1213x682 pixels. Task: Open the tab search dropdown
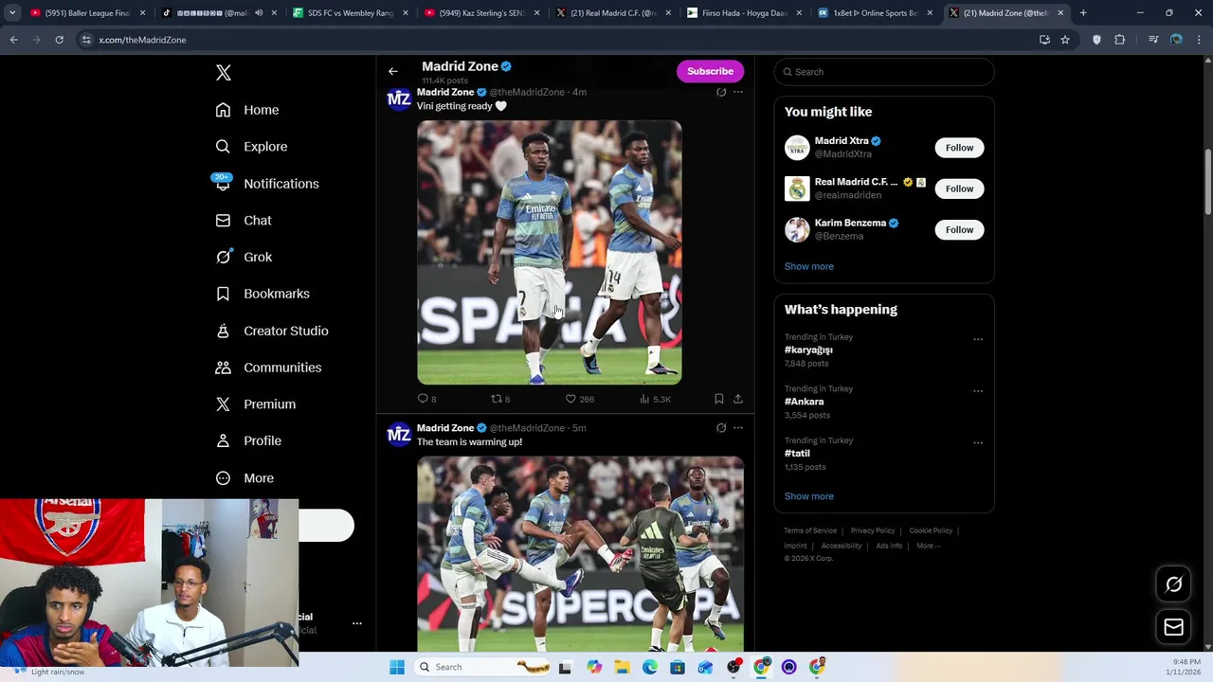[12, 13]
